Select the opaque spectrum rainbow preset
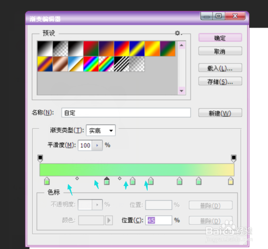The height and width of the screenshot is (249, 268). [x=91, y=64]
